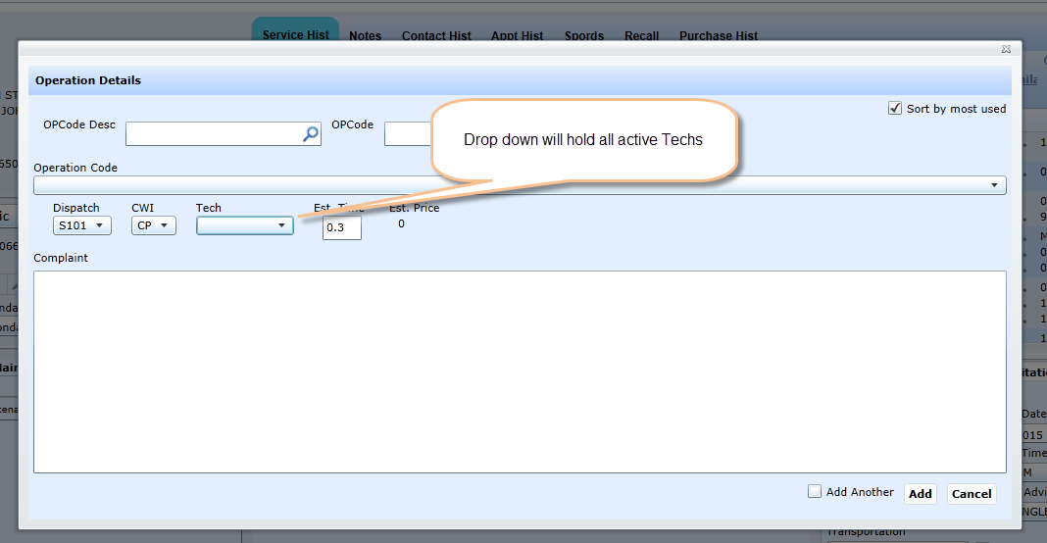Click the Add button
Screen dimensions: 1047x543
[920, 494]
